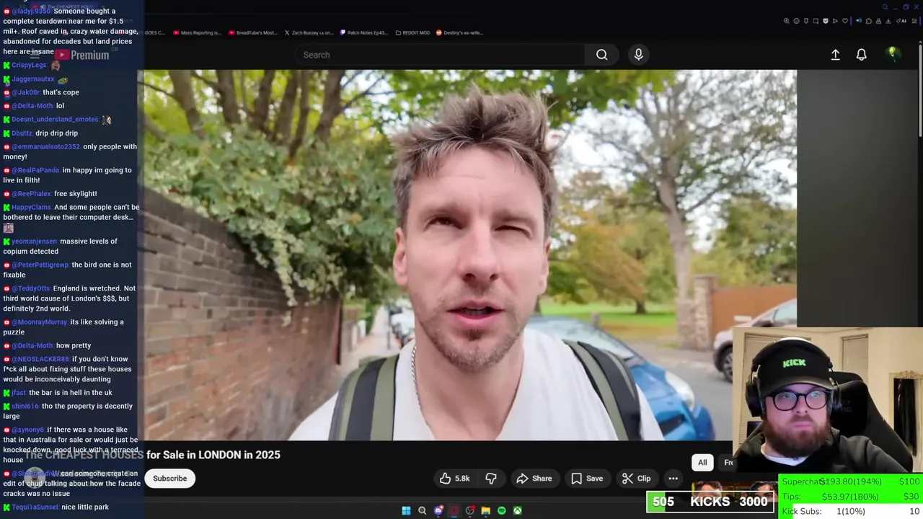Click the YouTube search magnifier button
This screenshot has width=923, height=519.
coord(601,55)
